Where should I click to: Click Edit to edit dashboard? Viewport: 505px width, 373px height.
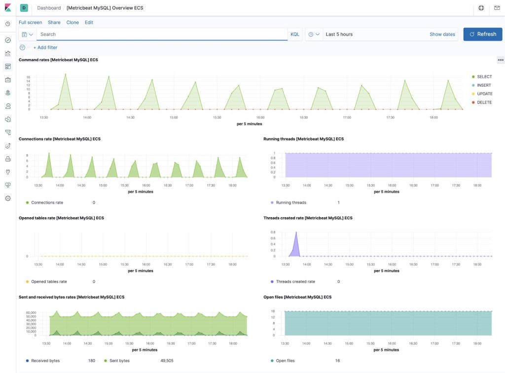coord(89,23)
